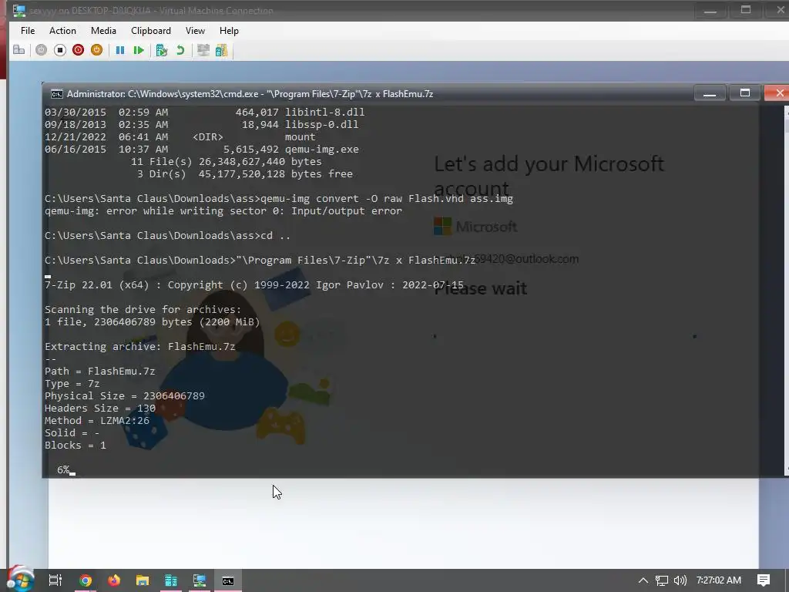Close the Administrator cmd window
The width and height of the screenshot is (789, 592).
778,93
